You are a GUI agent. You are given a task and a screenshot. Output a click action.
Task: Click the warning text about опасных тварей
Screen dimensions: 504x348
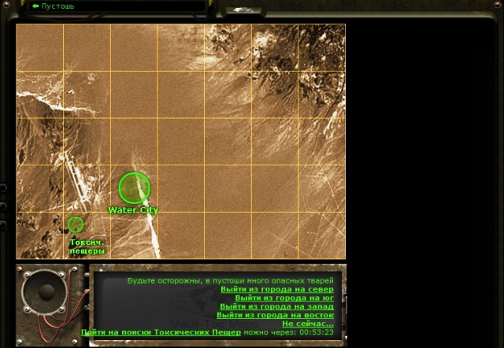pos(231,280)
